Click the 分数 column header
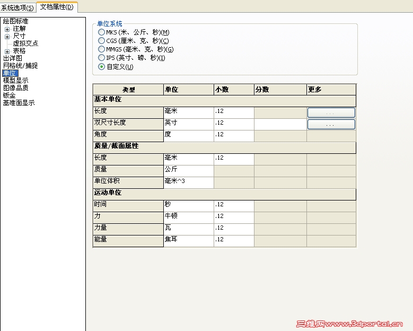Image resolution: width=413 pixels, height=331 pixels. coord(280,90)
